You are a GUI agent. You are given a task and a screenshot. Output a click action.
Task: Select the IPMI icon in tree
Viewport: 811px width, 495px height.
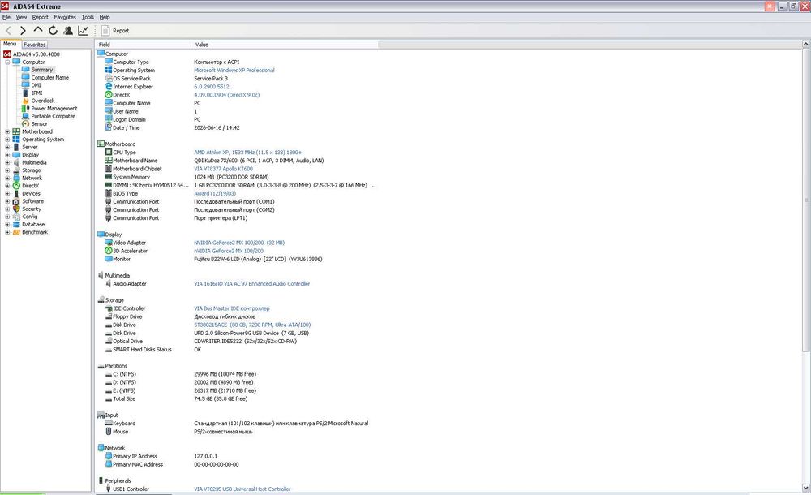25,93
